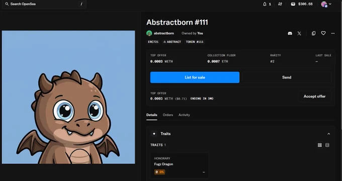The image size is (342, 181).
Task: Copy link with the copy icon
Action: pos(313,33)
